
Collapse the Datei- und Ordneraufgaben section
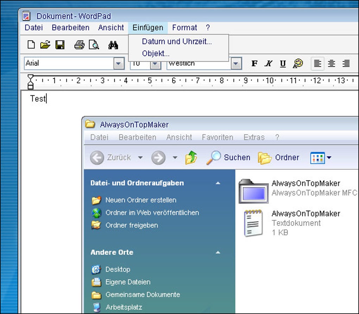point(218,183)
